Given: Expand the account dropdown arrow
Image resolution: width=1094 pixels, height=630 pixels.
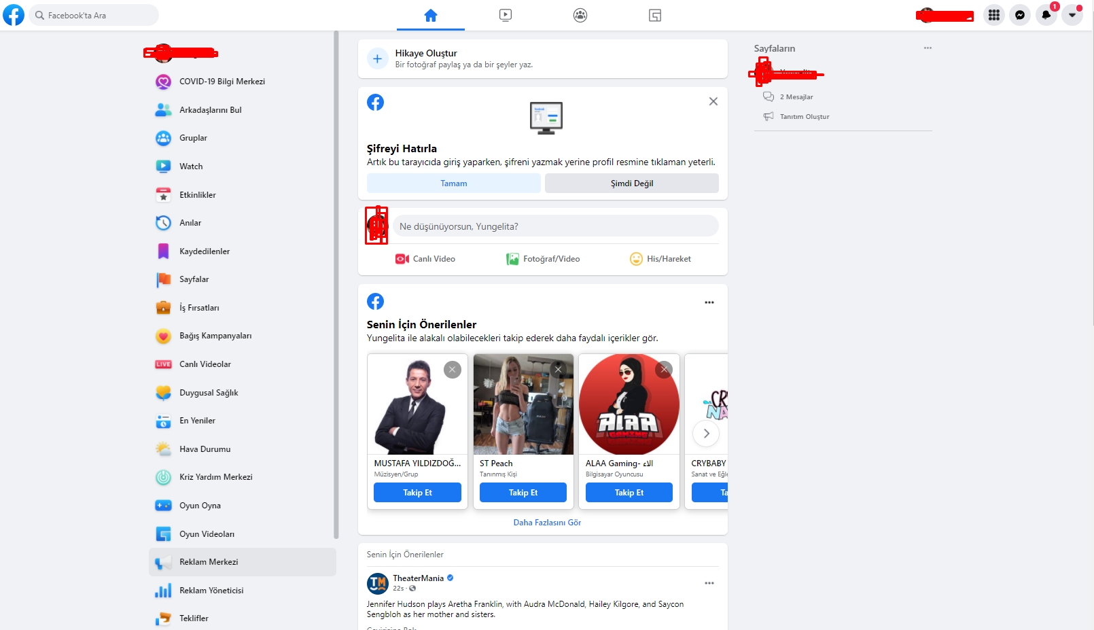Looking at the screenshot, I should click(x=1072, y=15).
